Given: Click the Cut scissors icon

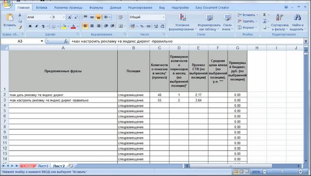Looking at the screenshot, I should (20, 15).
